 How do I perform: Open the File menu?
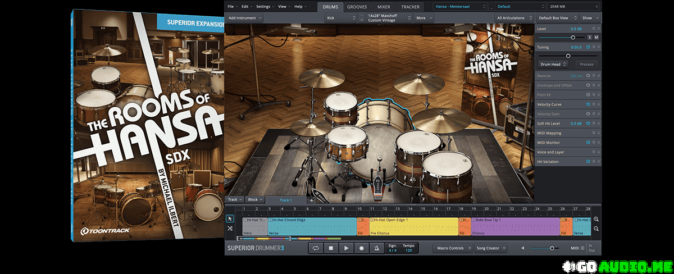point(233,6)
